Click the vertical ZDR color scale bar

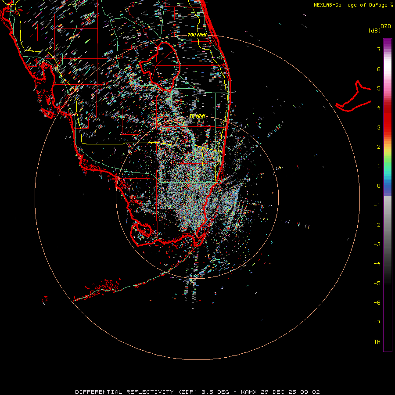(x=388, y=195)
